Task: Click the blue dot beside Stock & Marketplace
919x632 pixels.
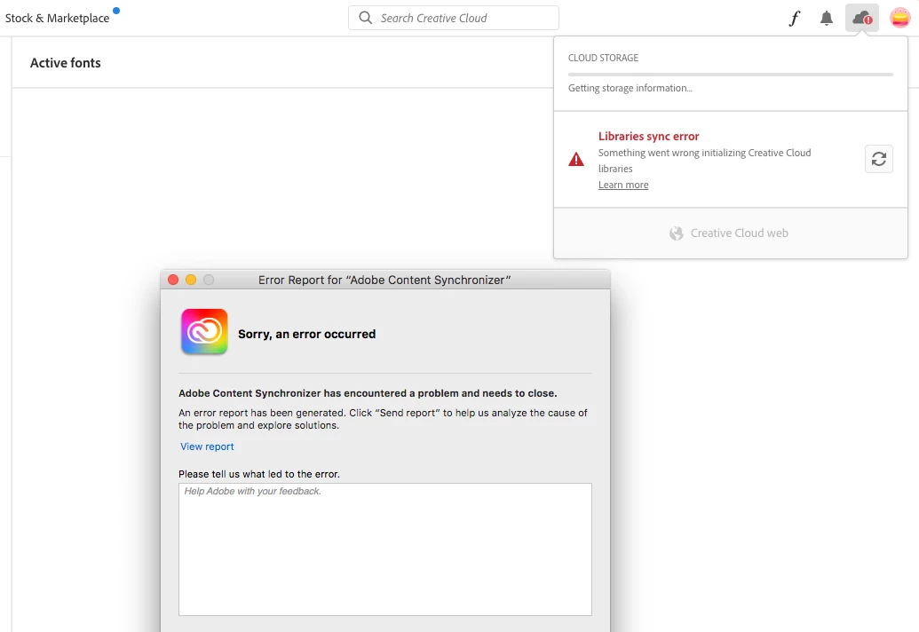Action: coord(116,10)
